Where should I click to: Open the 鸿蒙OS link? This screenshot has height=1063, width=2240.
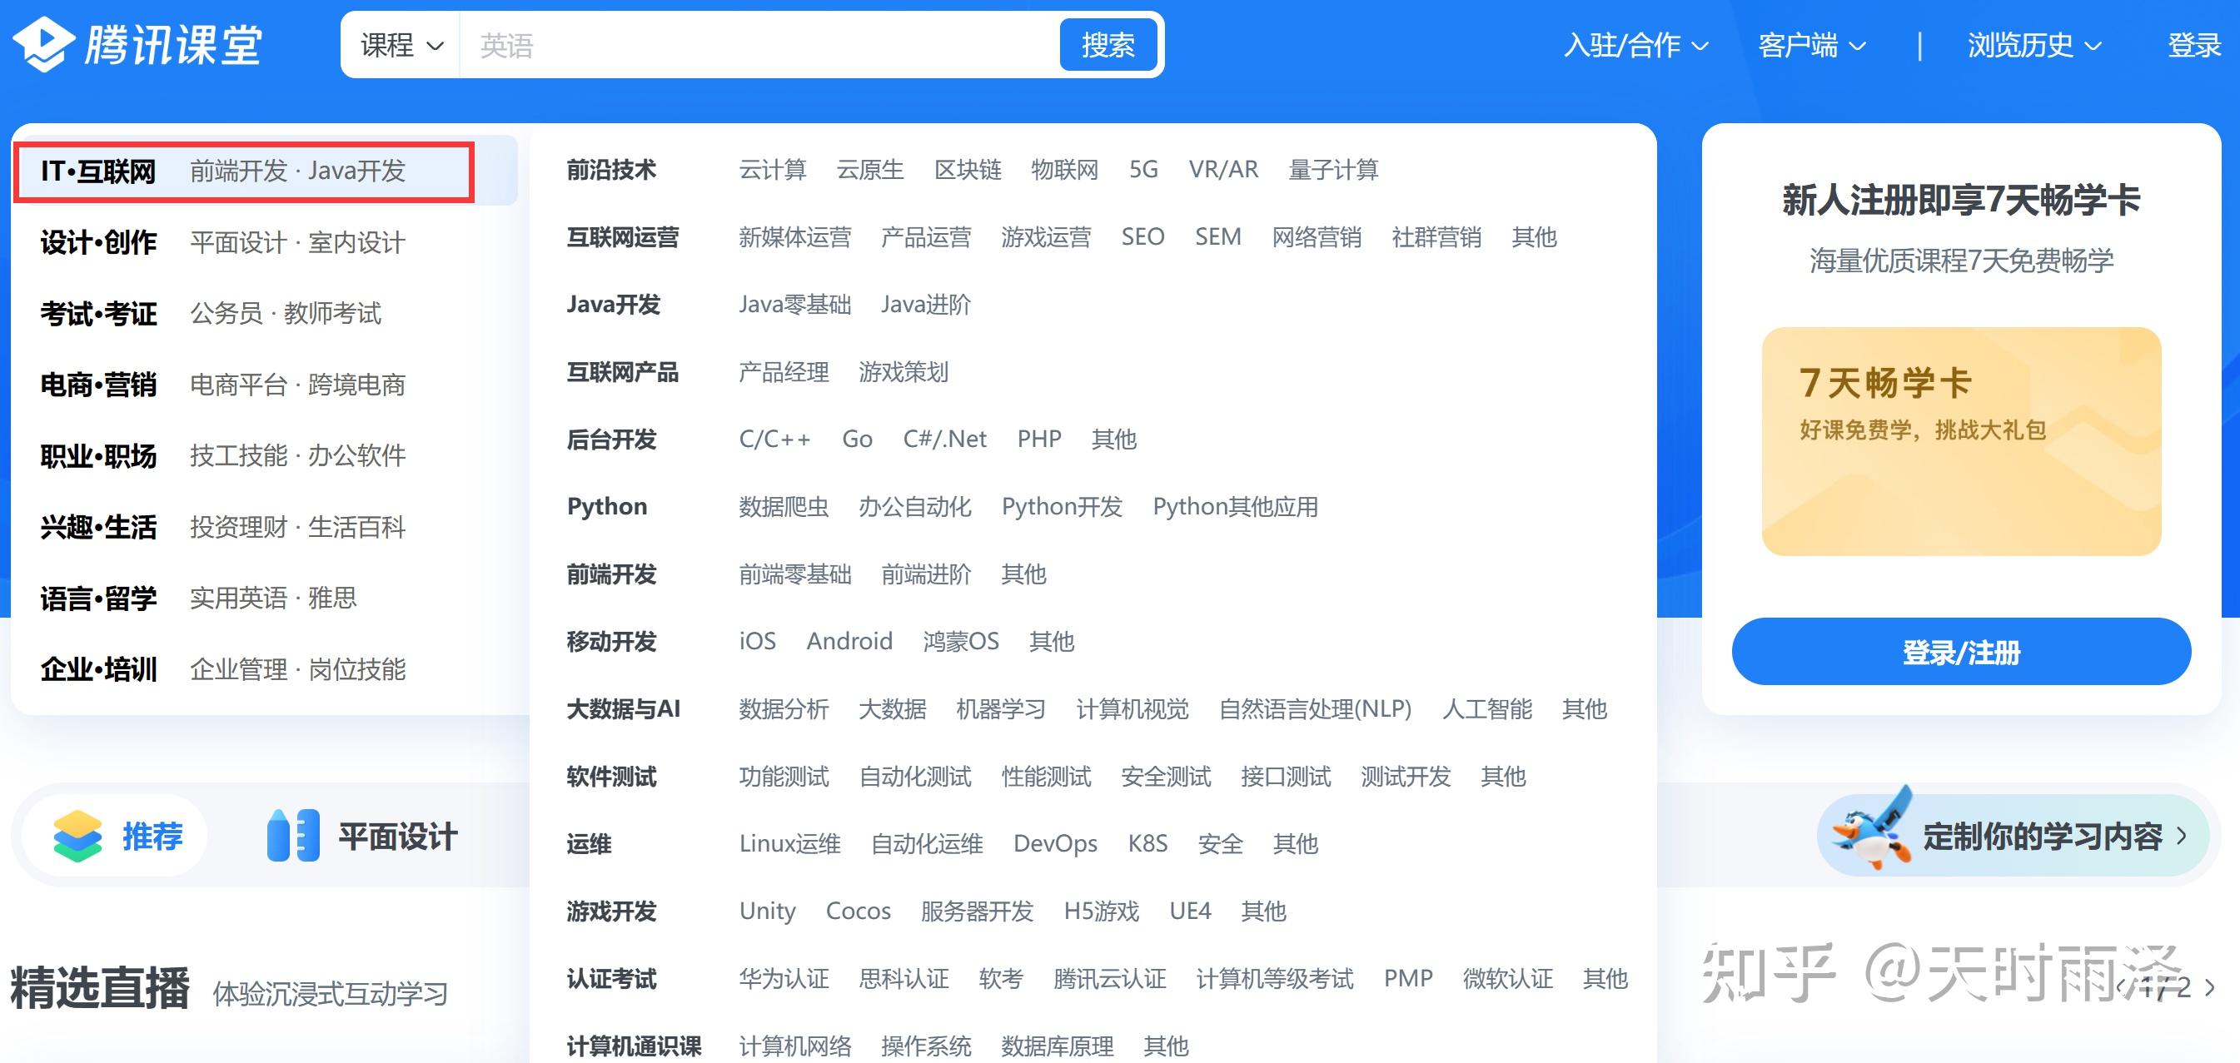[x=961, y=642]
